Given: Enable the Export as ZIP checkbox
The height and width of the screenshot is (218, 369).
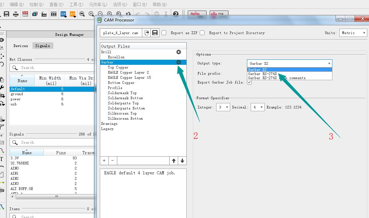Looking at the screenshot, I should click(x=164, y=33).
